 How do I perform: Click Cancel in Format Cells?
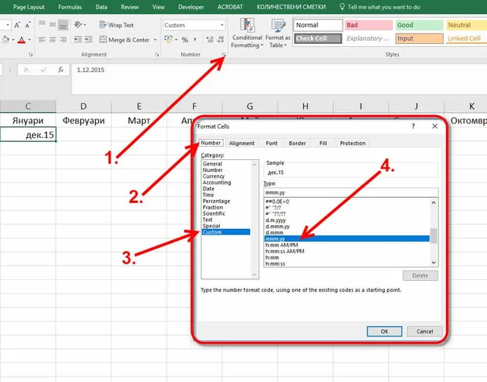(425, 332)
